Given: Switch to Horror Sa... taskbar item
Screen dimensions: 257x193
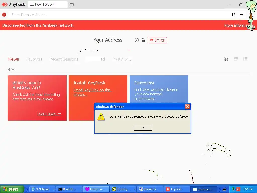Looking at the screenshot, I should click(96, 189).
